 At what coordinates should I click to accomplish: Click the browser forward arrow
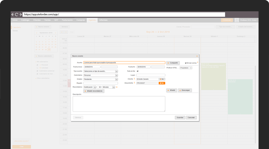click(21, 15)
